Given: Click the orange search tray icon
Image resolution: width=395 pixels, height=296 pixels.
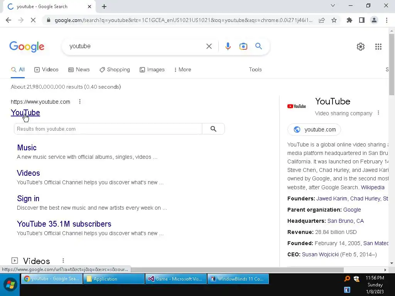Looking at the screenshot, I should coord(347,279).
